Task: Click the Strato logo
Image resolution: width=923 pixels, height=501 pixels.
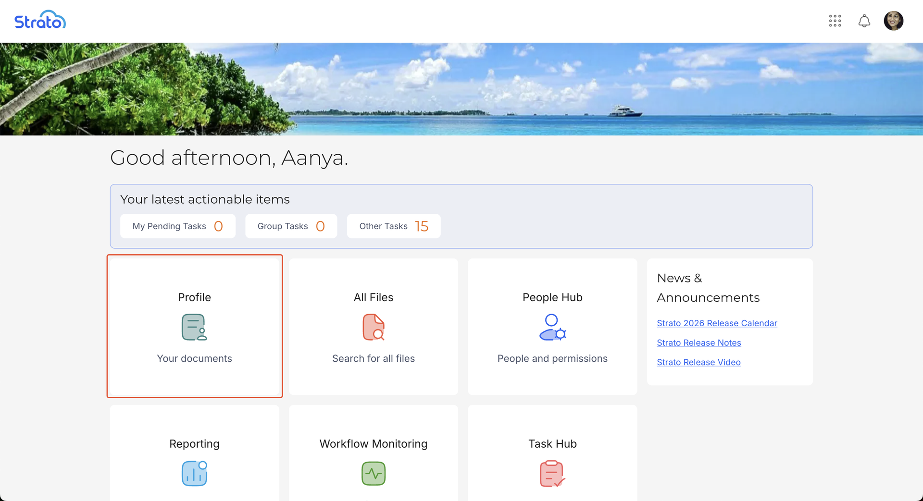Action: 40,20
